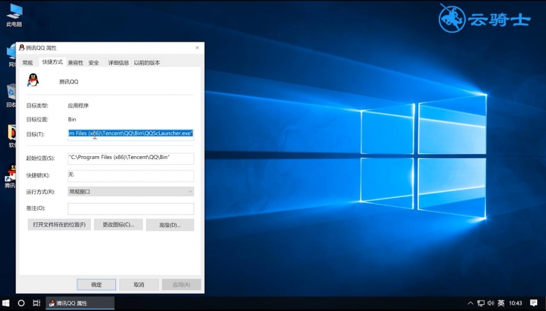Open the network tray icon
Viewport: 546px width, 311px height.
pos(480,303)
